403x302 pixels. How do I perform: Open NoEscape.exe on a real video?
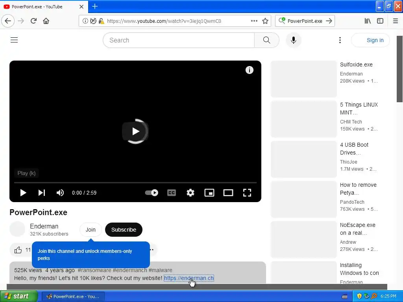click(357, 229)
